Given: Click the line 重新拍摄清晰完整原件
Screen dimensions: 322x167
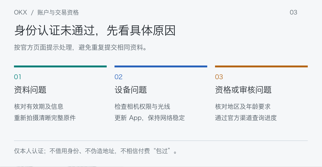Looking at the screenshot, I should click(45, 118).
